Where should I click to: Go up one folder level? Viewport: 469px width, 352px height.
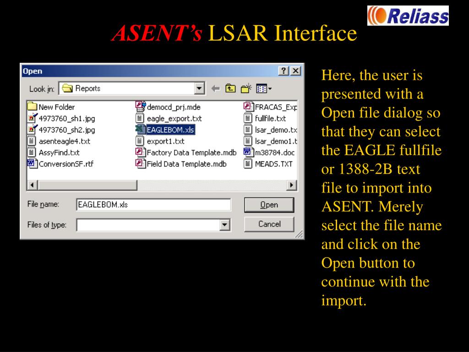[231, 88]
